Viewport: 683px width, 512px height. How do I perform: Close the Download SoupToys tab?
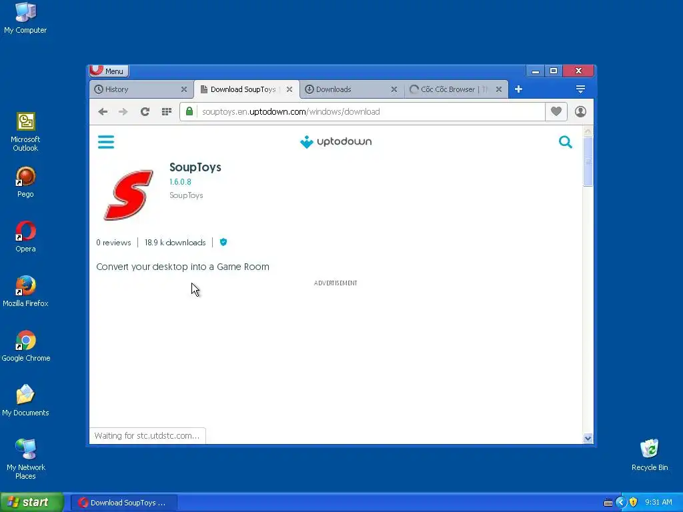[289, 89]
